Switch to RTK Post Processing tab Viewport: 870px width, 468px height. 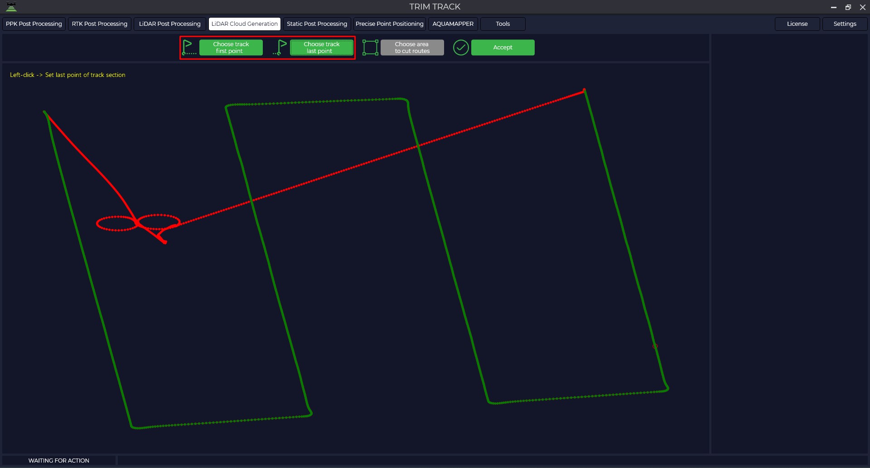[100, 24]
